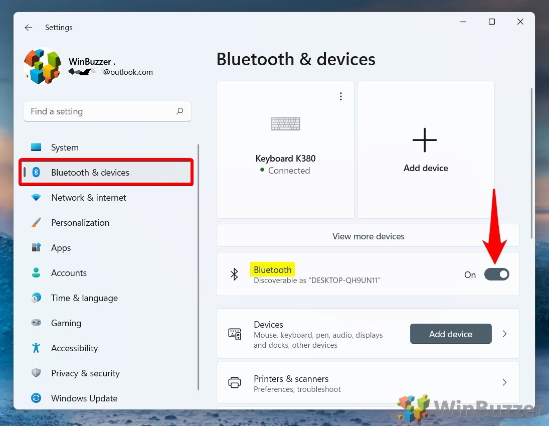Click the Devices keyboard-mouse icon
The image size is (549, 426).
pyautogui.click(x=235, y=334)
